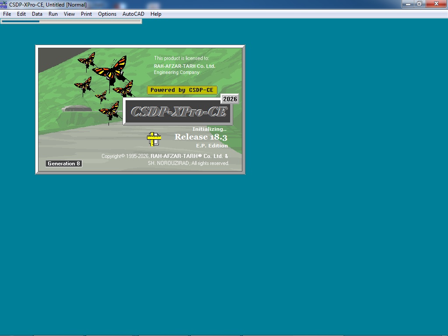This screenshot has height=336, width=448.
Task: Click the Powered by CSDP-CE badge
Action: pos(182,90)
